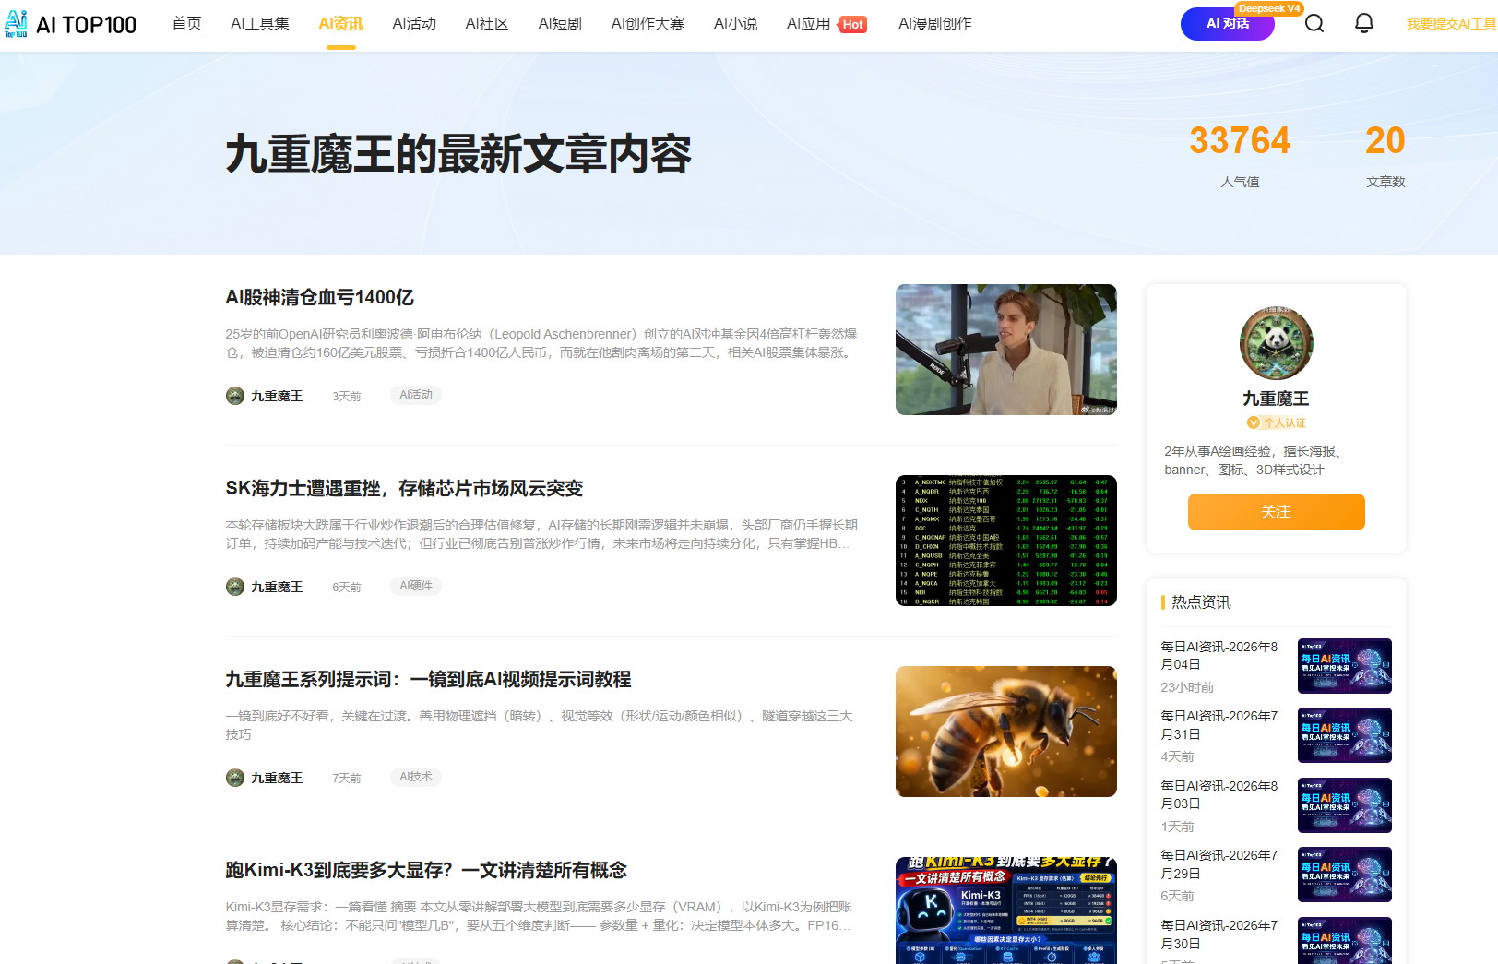Click the AI硬件 tag
Viewport: 1498px width, 964px height.
(x=416, y=586)
